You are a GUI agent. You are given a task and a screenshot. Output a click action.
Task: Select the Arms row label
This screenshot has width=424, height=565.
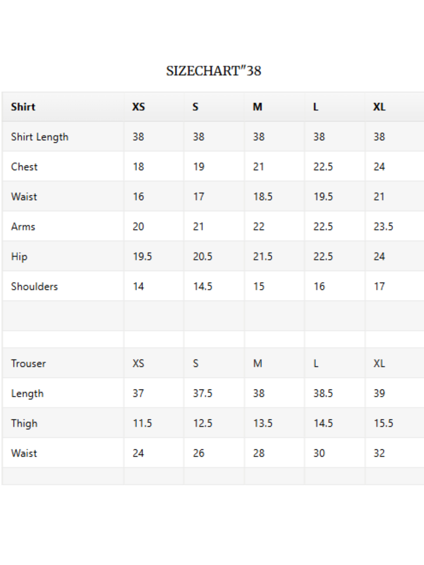tap(23, 227)
